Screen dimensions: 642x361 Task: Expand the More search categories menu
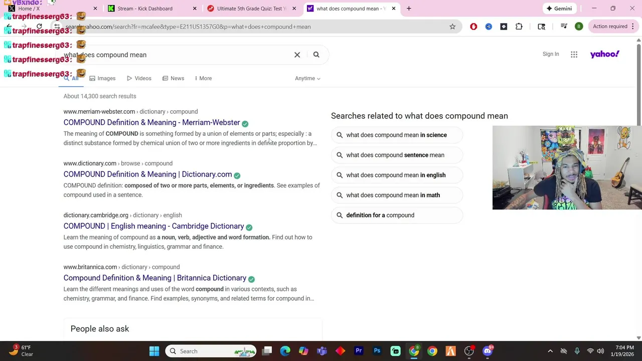pos(203,78)
